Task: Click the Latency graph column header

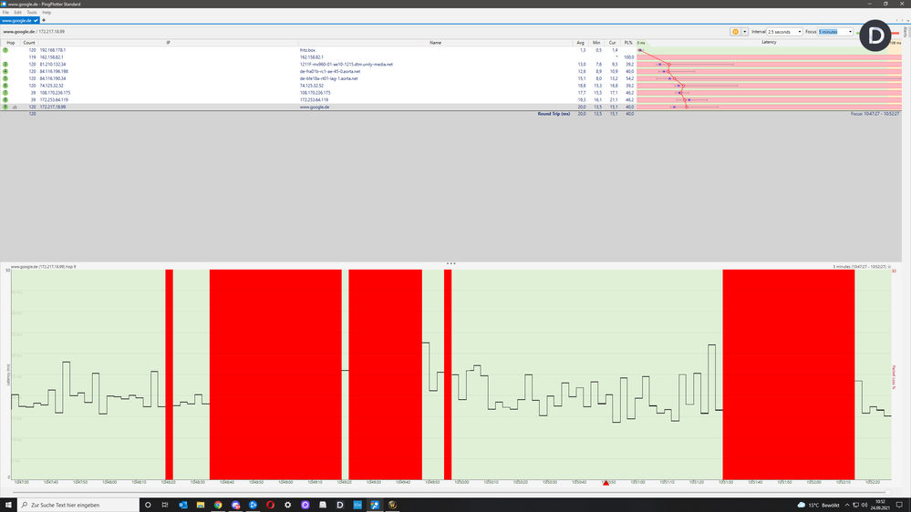Action: coord(769,43)
